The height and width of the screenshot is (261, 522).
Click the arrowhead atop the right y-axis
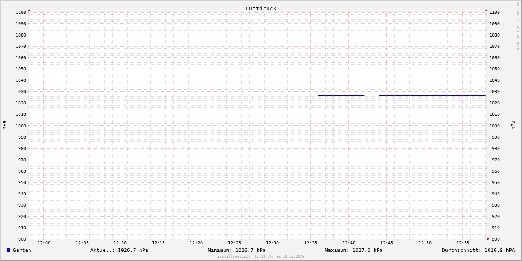(486, 10)
